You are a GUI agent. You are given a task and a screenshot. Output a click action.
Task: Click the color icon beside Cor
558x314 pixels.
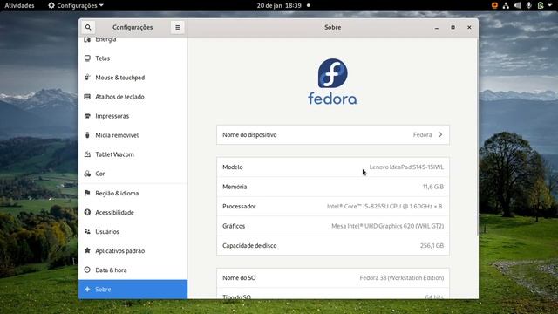pyautogui.click(x=87, y=174)
